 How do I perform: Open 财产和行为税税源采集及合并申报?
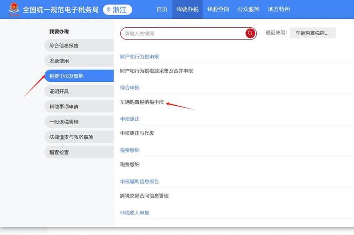[157, 71]
